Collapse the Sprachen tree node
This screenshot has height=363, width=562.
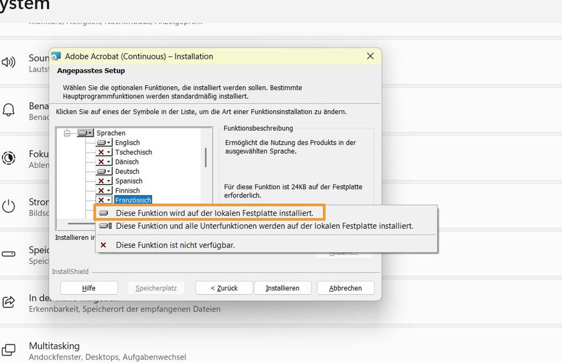[67, 133]
